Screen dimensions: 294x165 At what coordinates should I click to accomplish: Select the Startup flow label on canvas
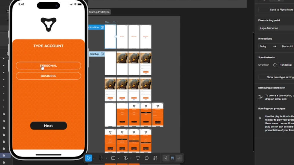coord(94,54)
